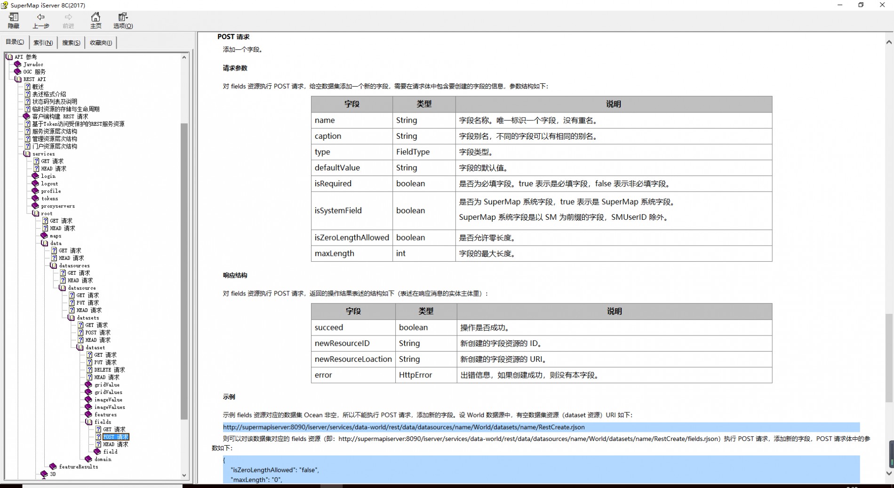The height and width of the screenshot is (488, 894).
Task: Click the book icon next to features
Action: (x=88, y=415)
